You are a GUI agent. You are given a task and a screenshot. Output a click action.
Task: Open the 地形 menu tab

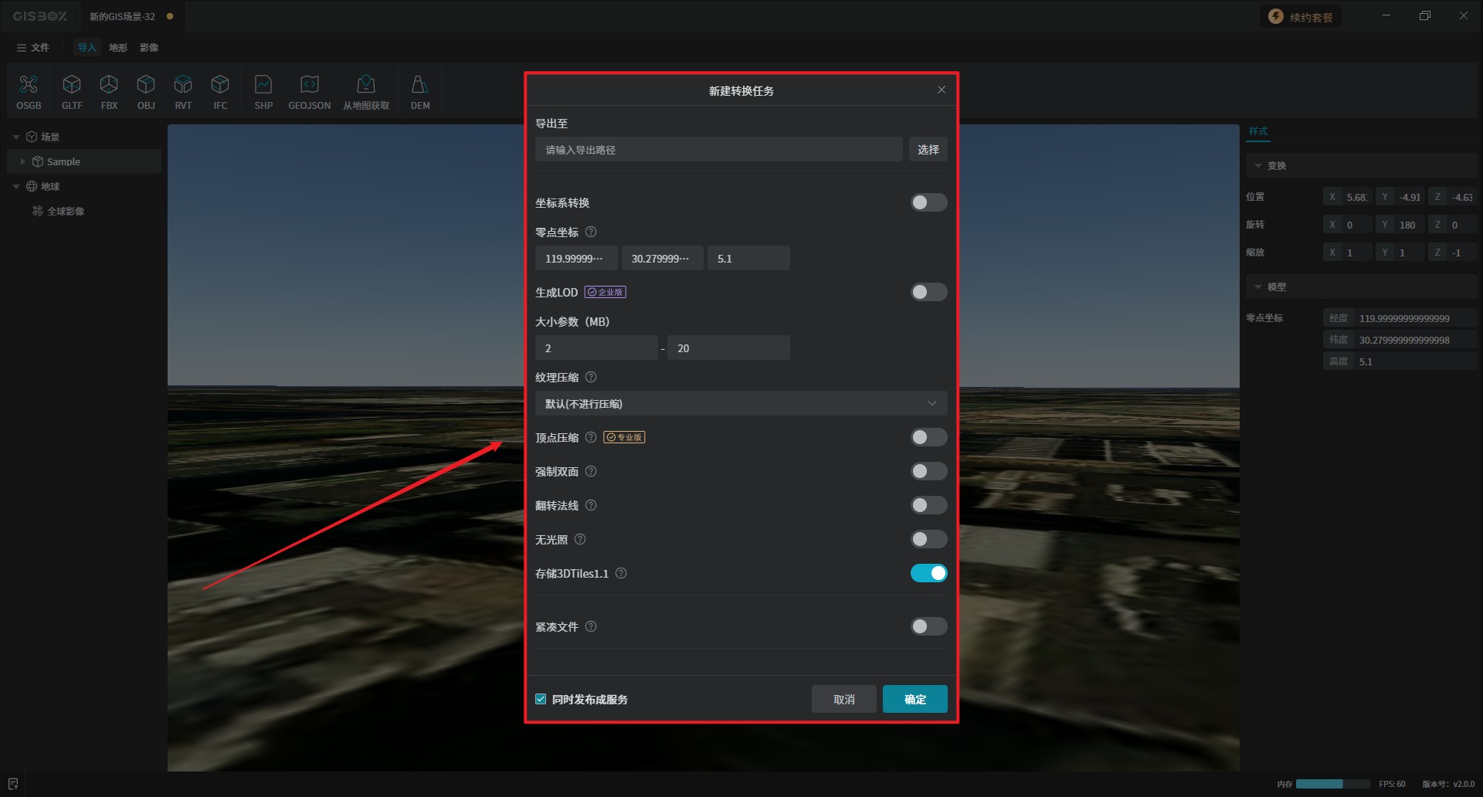118,48
